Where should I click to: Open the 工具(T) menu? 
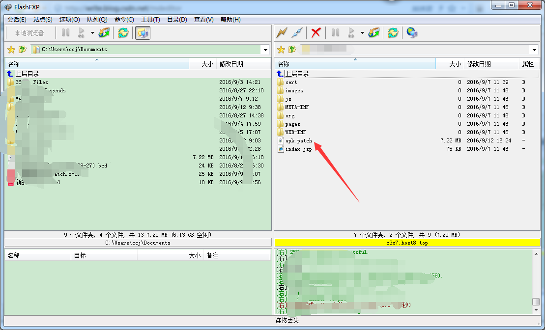[x=150, y=20]
